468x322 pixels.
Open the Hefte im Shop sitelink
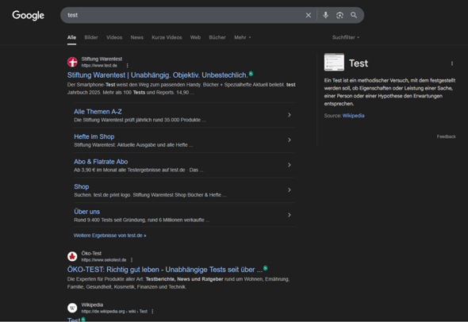(94, 136)
